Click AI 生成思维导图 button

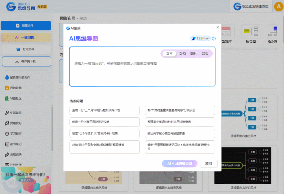pos(180,164)
